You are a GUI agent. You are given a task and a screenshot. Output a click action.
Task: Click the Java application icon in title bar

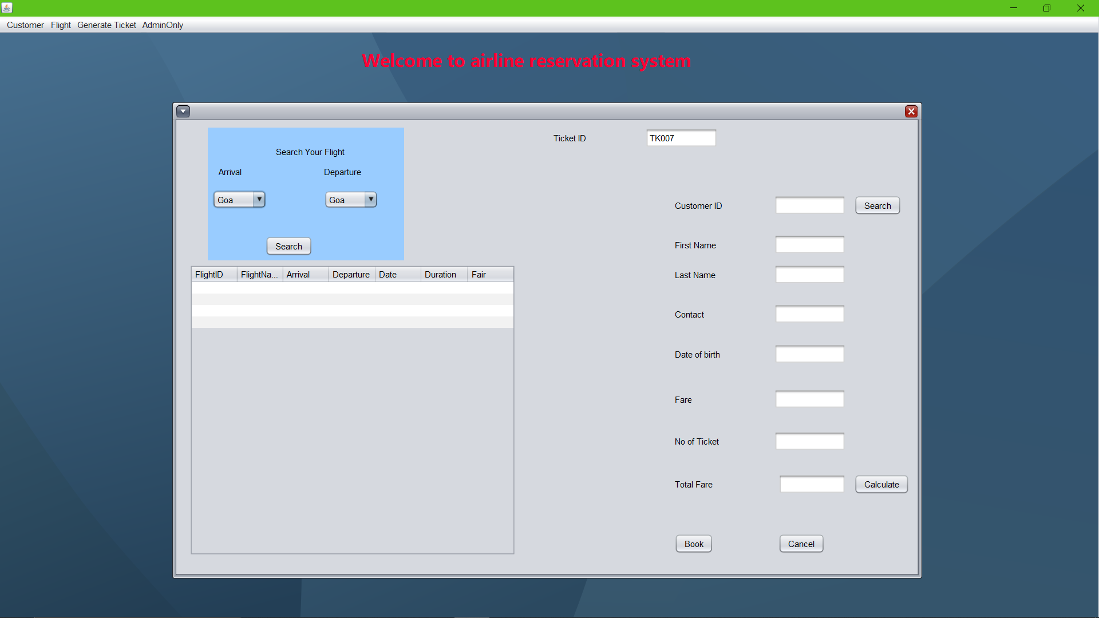7,7
